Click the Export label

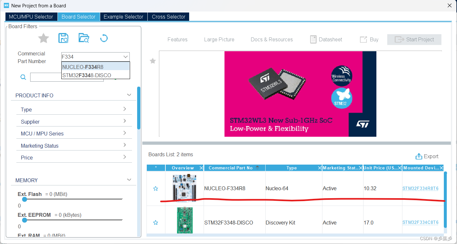431,156
